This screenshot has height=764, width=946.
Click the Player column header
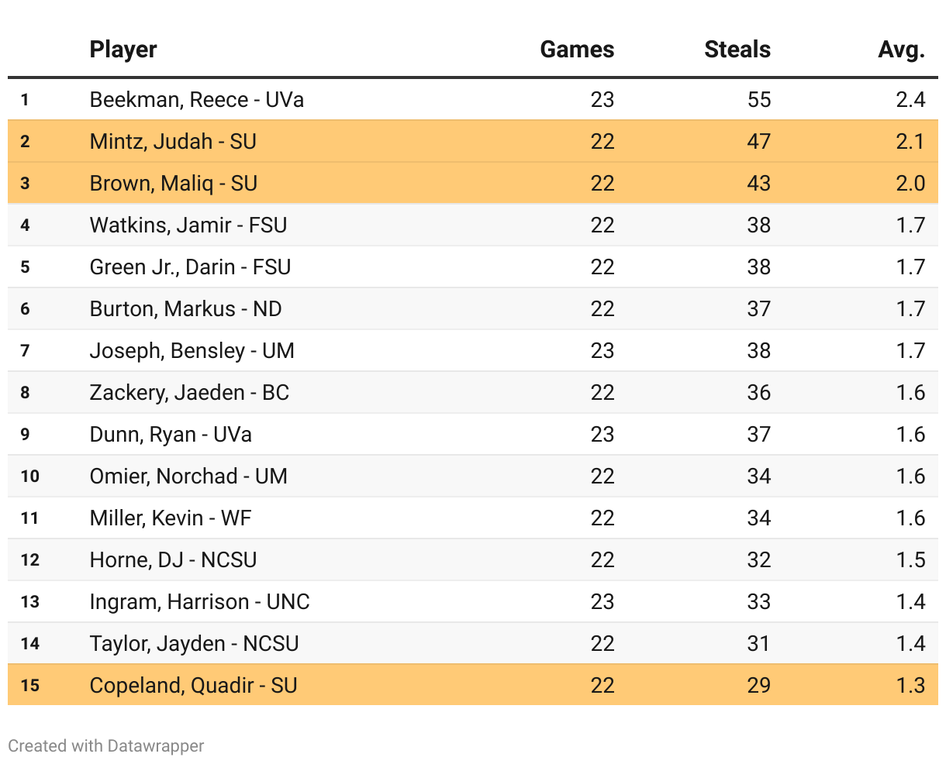pyautogui.click(x=123, y=50)
